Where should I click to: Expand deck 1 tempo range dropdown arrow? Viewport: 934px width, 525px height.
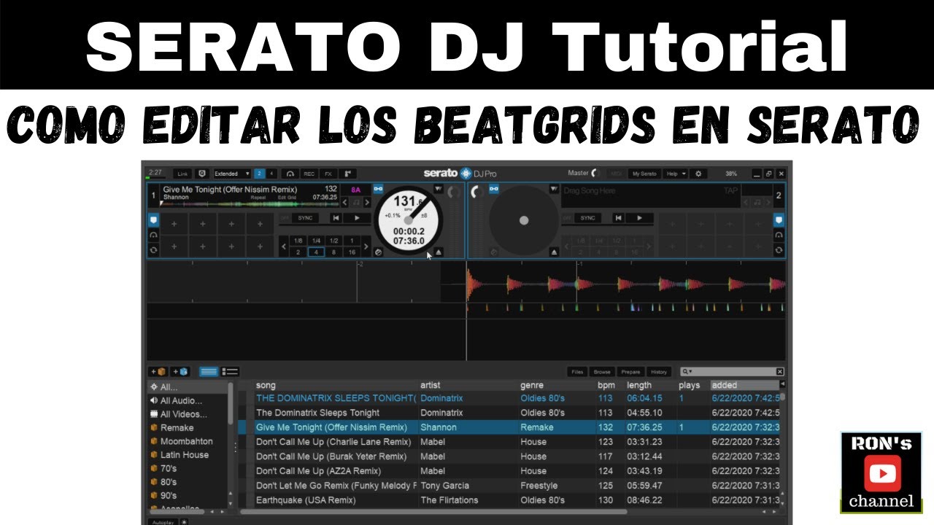438,189
